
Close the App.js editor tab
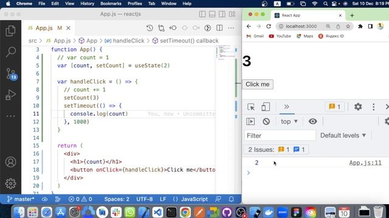[x=68, y=28]
